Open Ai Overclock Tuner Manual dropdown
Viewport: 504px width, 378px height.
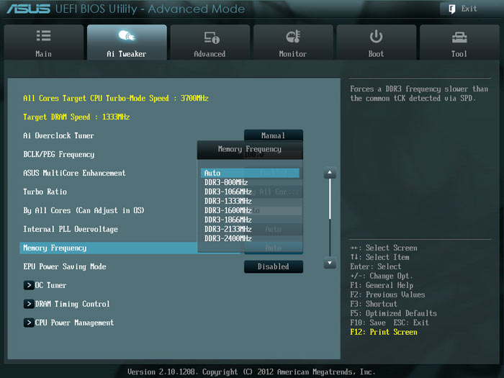coord(273,135)
